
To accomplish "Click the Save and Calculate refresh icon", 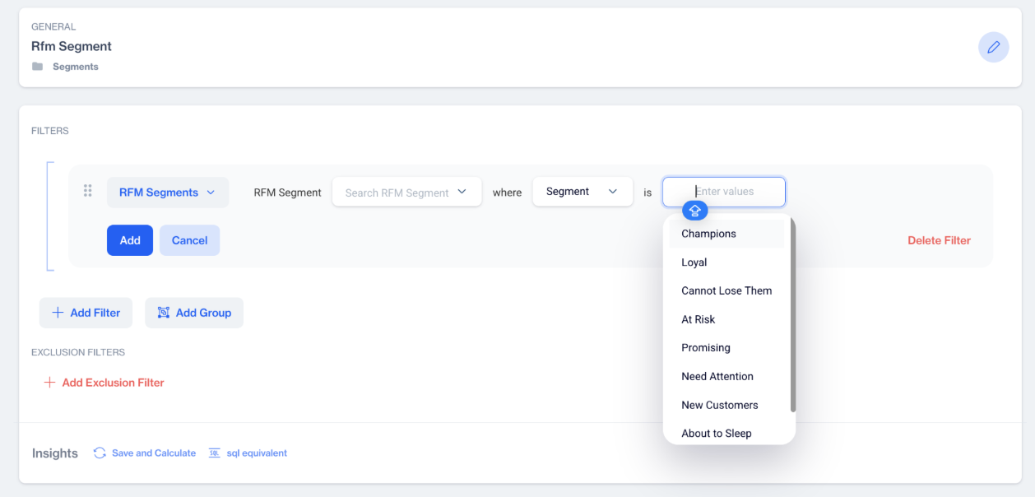I will 100,453.
